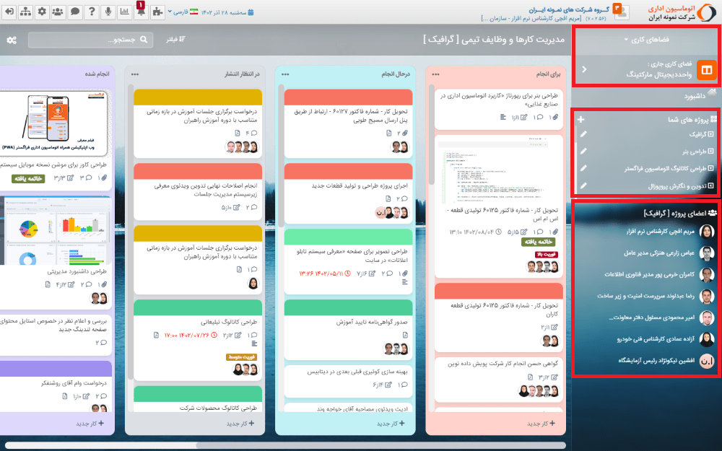Open the reports chart icon
The image size is (722, 451).
(124, 11)
